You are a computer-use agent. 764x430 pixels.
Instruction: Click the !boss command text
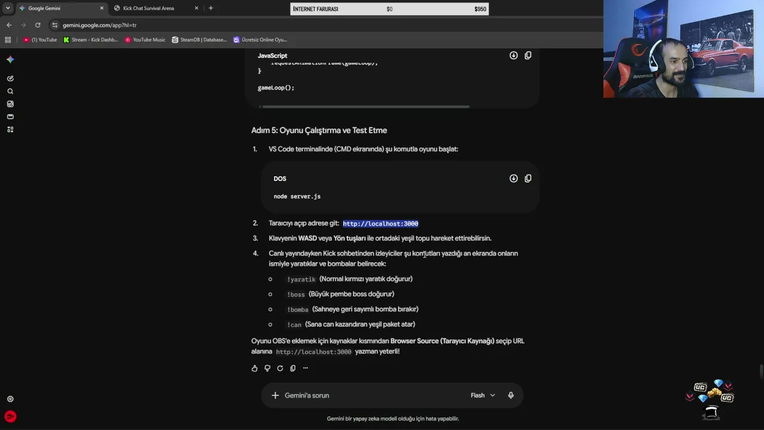[296, 294]
